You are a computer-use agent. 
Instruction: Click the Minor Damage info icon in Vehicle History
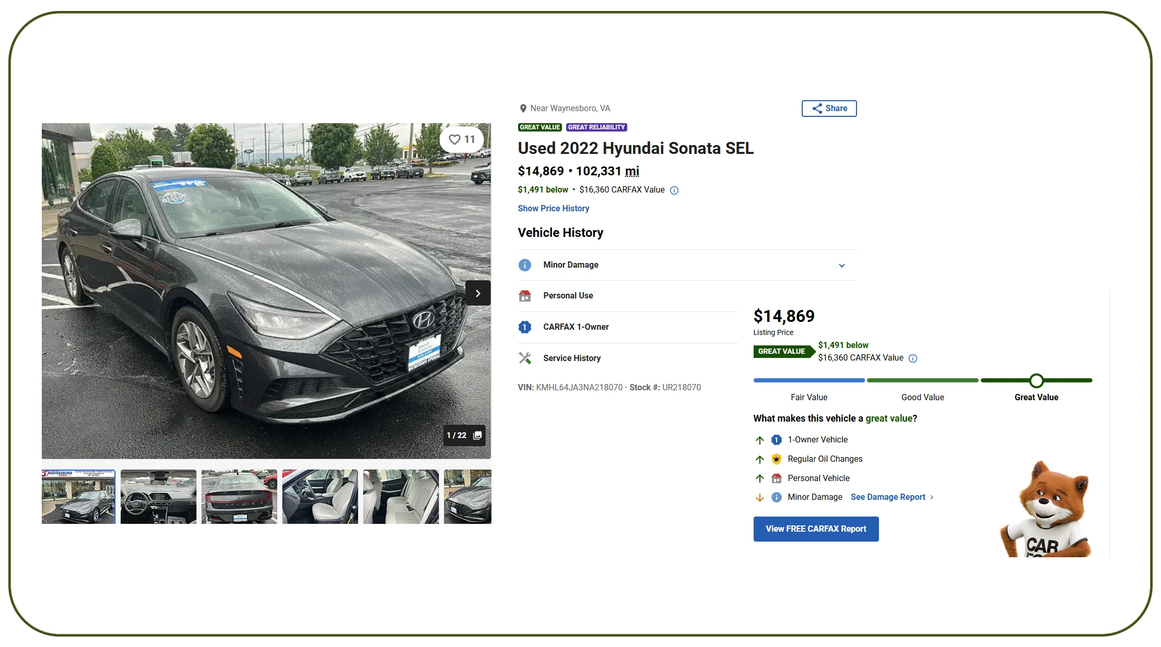pos(524,265)
